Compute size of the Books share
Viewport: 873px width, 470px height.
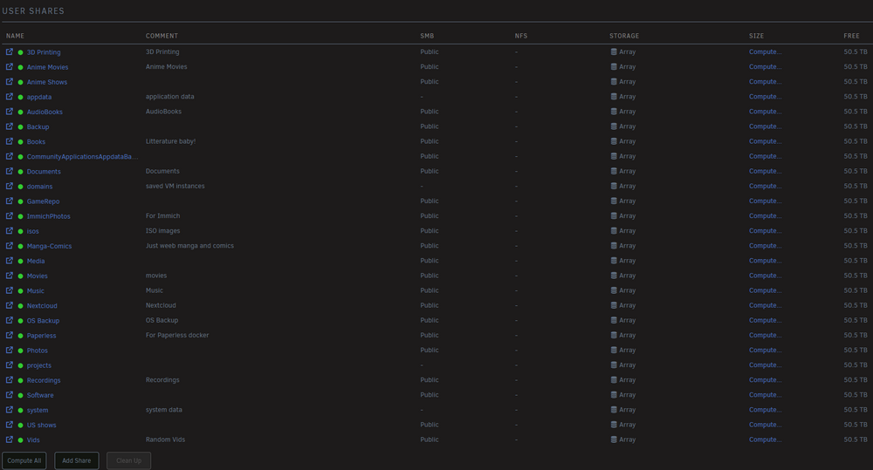coord(765,141)
